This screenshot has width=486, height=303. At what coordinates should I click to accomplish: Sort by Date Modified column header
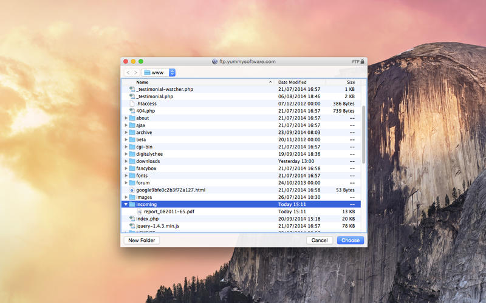pyautogui.click(x=292, y=82)
